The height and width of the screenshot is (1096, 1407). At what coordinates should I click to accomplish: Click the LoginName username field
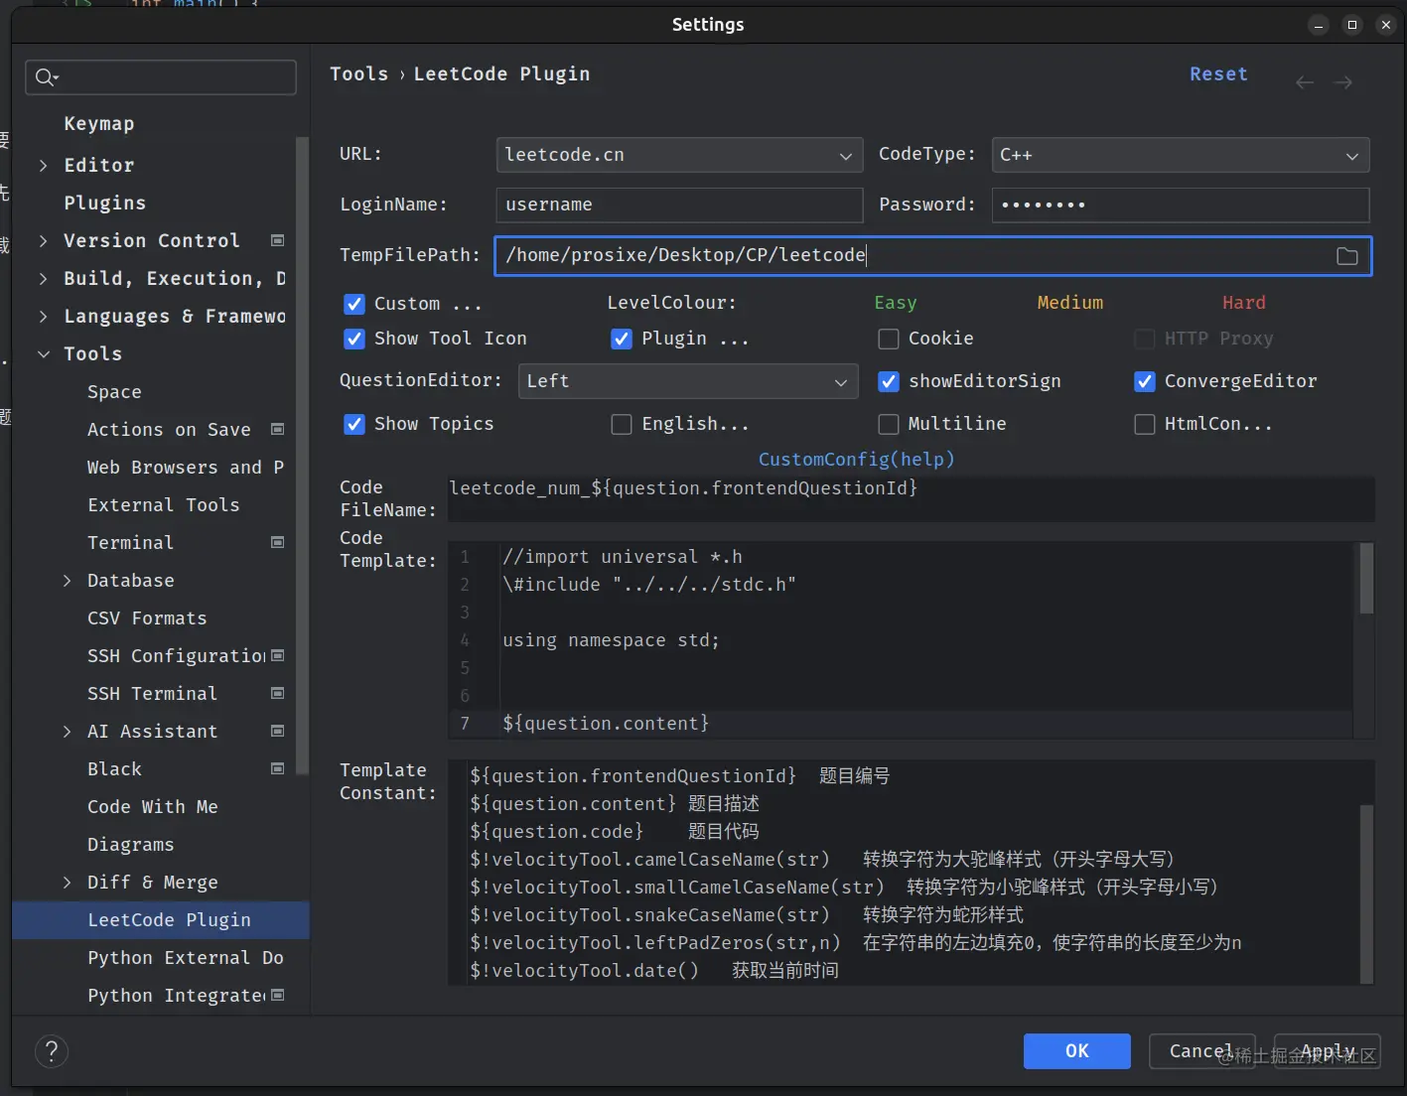pos(679,205)
